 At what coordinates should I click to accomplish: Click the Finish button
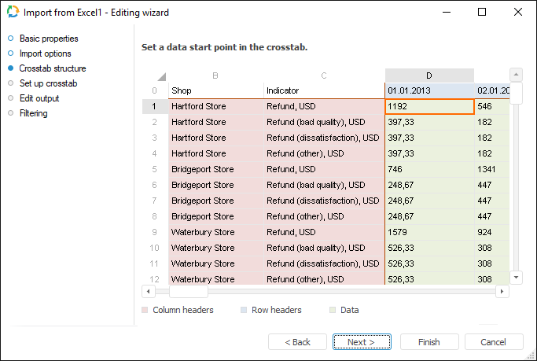(429, 342)
